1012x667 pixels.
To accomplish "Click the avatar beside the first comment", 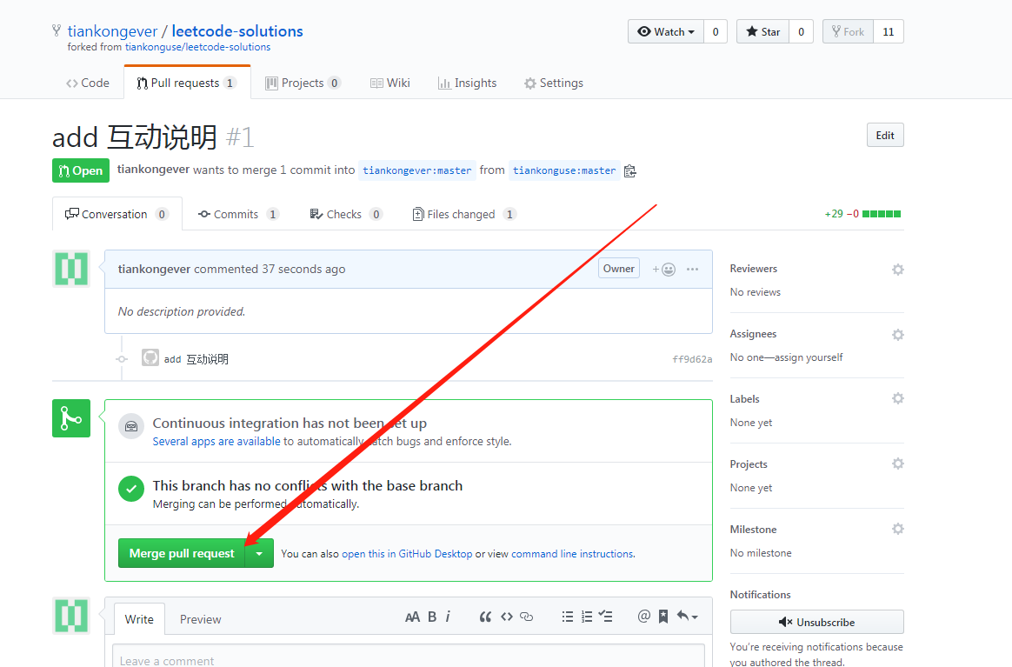I will point(71,269).
